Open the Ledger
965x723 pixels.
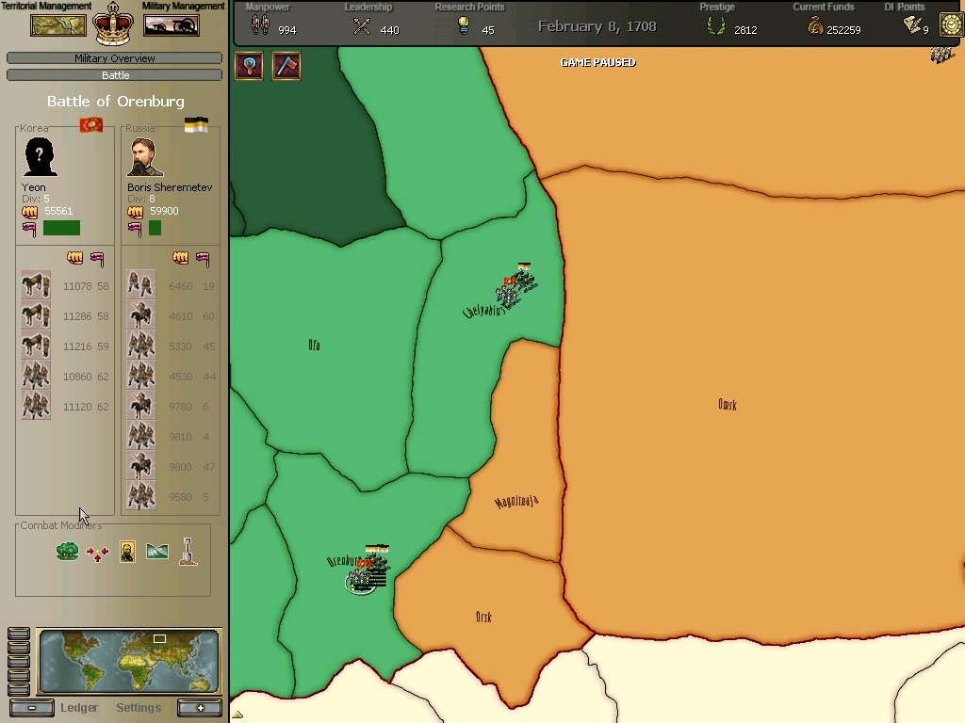(79, 708)
